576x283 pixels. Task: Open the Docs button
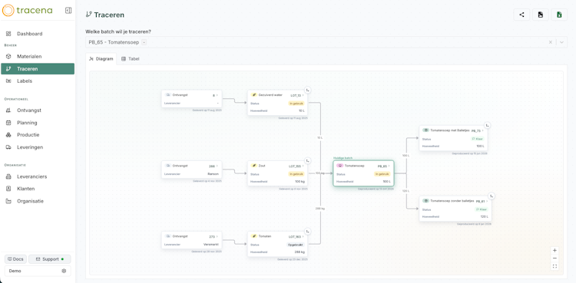(15, 259)
